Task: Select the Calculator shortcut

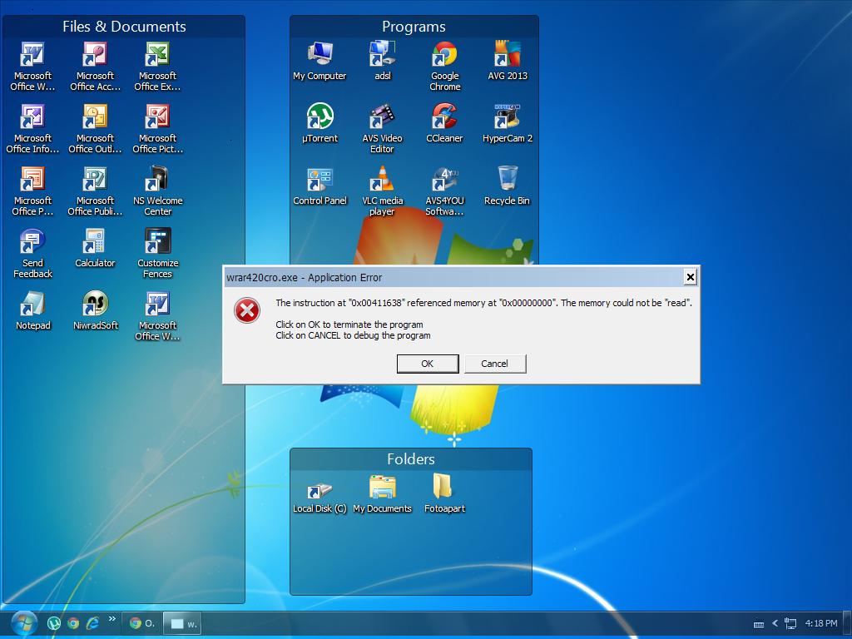Action: pyautogui.click(x=95, y=248)
